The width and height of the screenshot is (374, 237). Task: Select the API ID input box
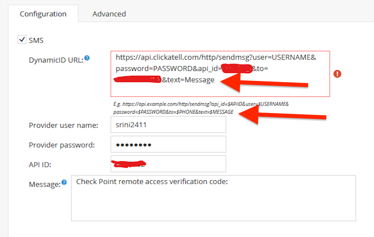(168, 164)
